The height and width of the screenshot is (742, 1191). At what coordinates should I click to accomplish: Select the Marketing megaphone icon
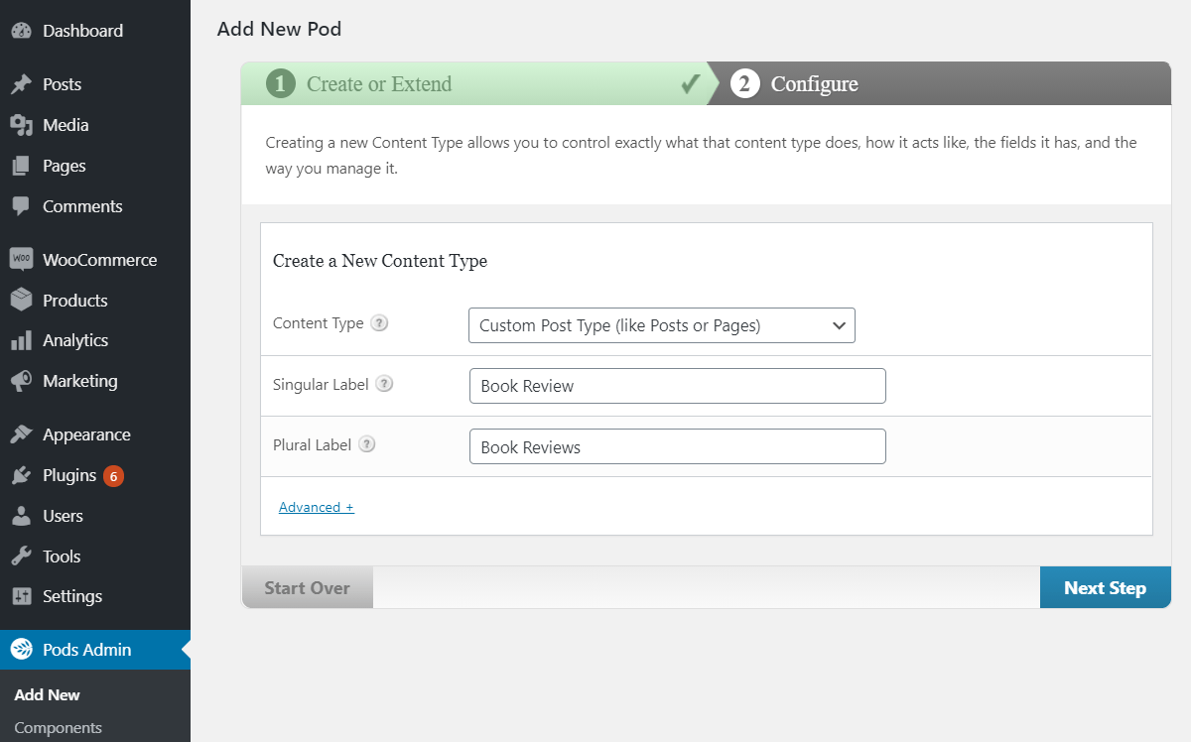pos(22,381)
